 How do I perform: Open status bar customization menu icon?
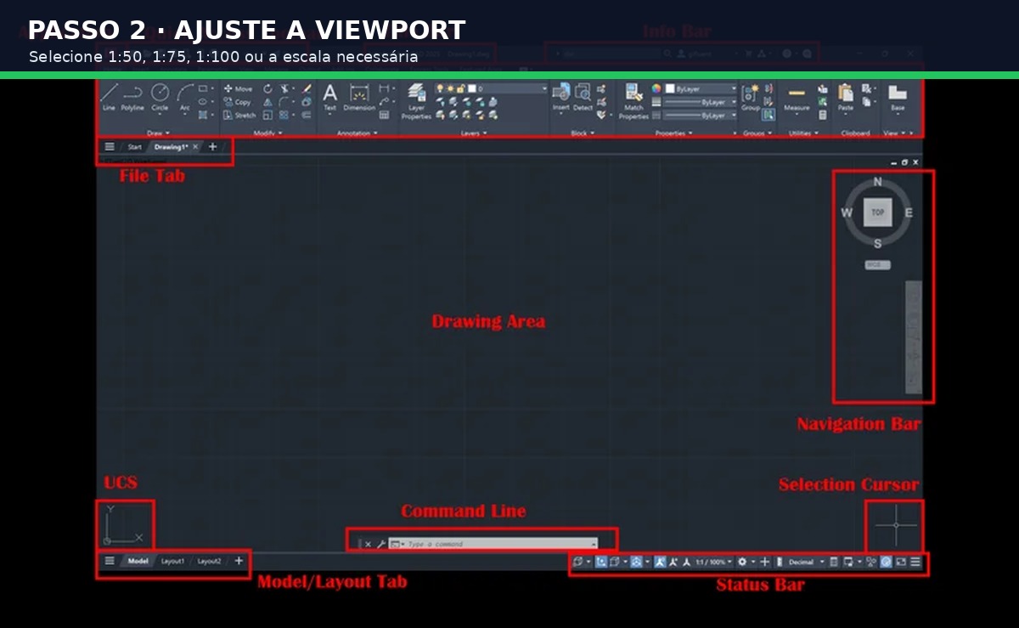[x=915, y=562]
